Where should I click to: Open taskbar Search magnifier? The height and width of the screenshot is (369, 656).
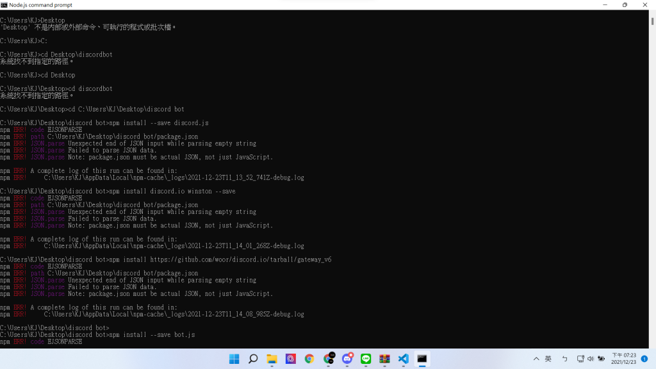tap(253, 359)
